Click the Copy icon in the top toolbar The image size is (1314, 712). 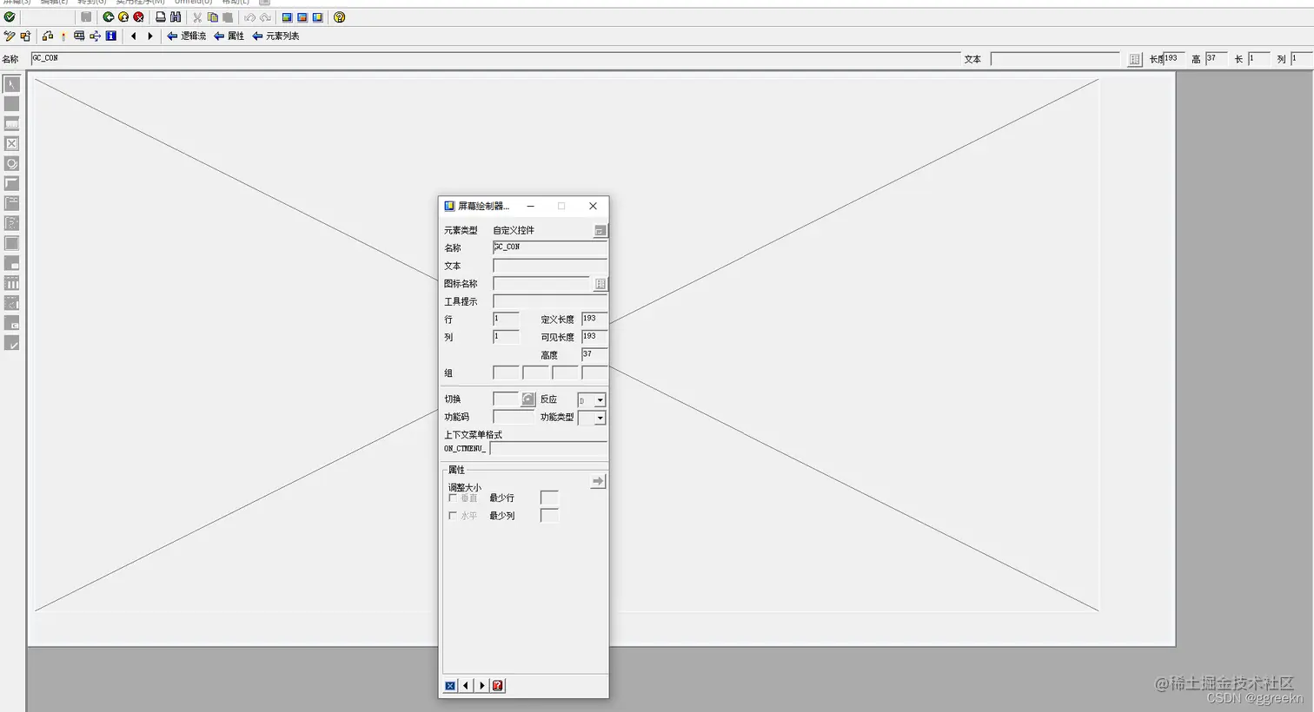(213, 16)
